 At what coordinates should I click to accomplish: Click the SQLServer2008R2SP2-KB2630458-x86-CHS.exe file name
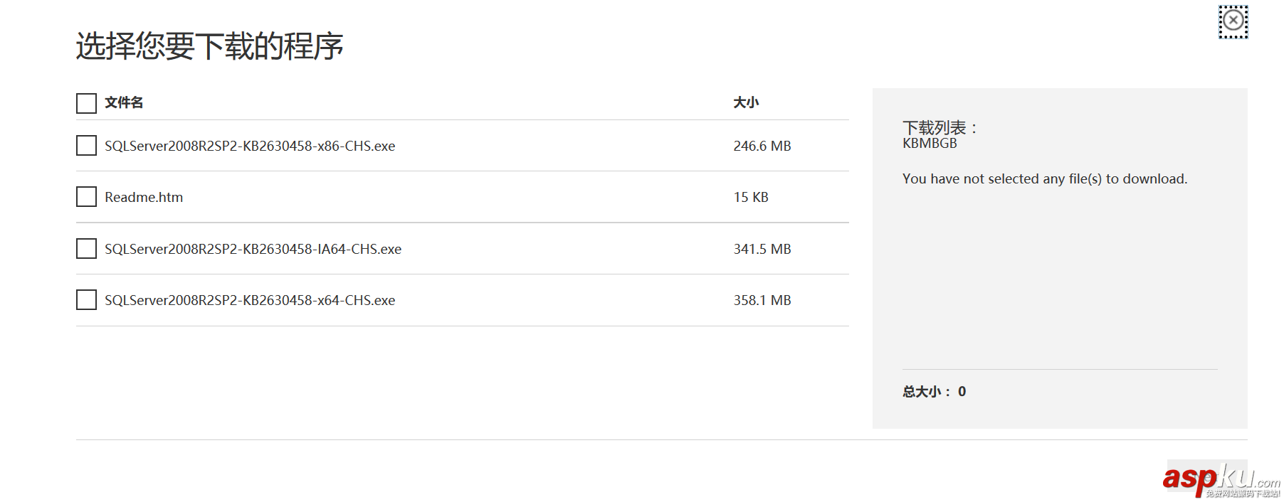click(x=250, y=146)
